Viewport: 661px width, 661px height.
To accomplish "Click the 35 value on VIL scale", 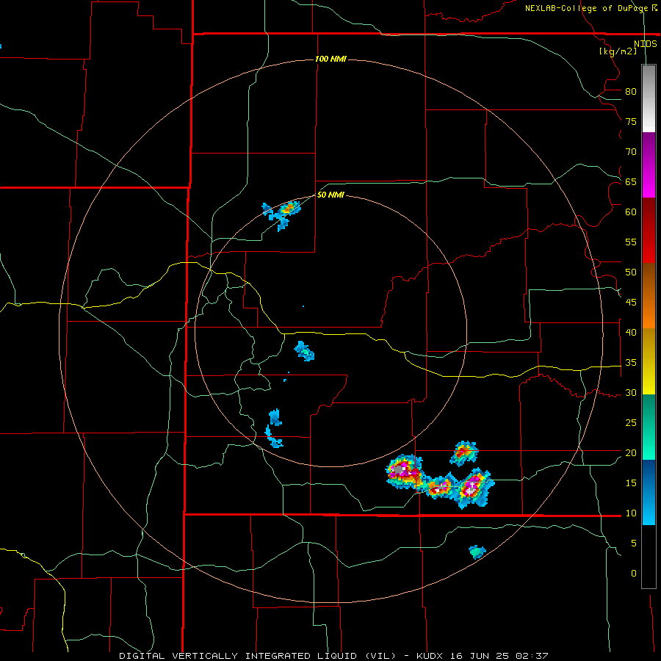I will click(631, 363).
